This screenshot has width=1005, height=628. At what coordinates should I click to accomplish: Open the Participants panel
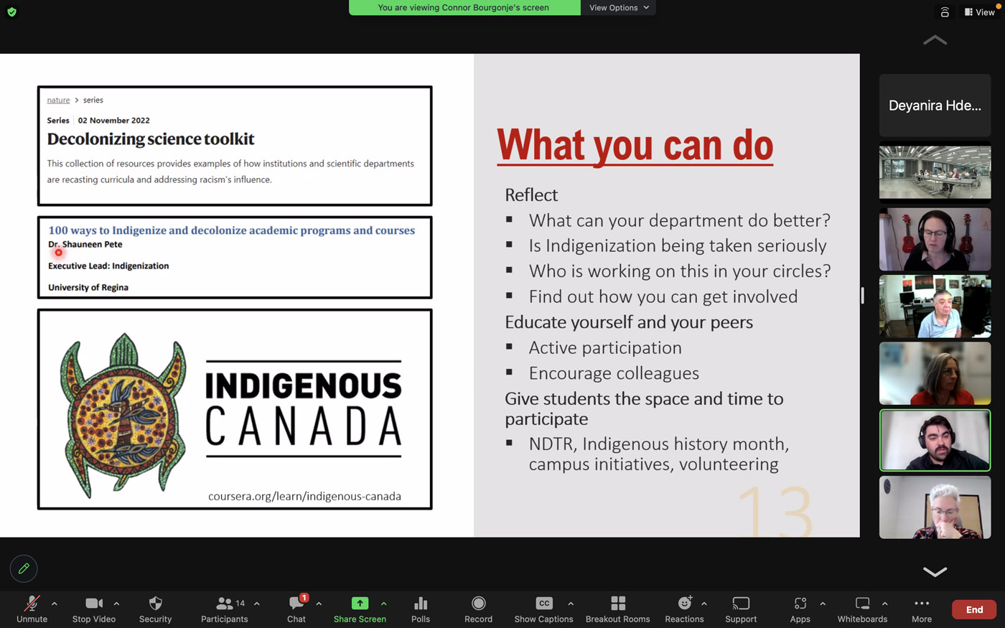coord(224,609)
